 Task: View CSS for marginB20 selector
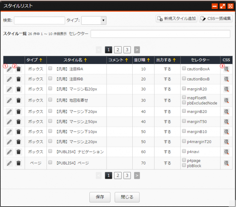point(226,112)
